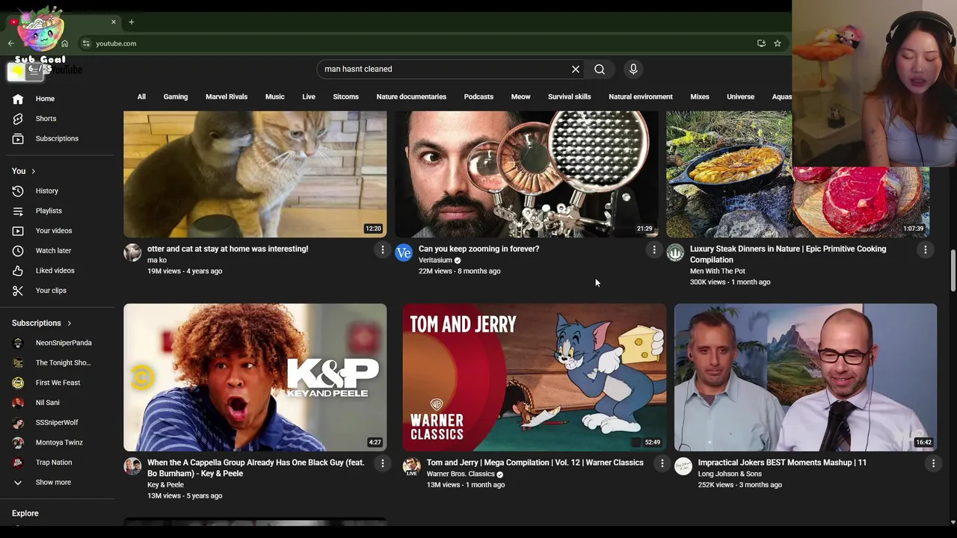957x538 pixels.
Task: Open options menu for otter and cat video
Action: click(382, 250)
